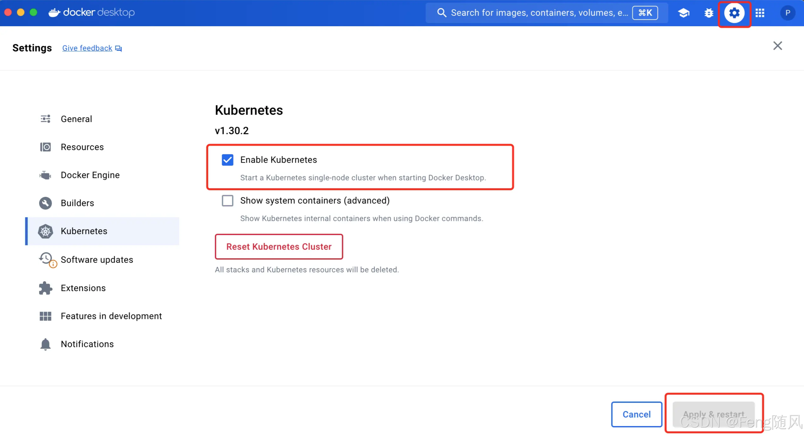Click the Notifications bell icon
The width and height of the screenshot is (804, 436).
coord(45,344)
